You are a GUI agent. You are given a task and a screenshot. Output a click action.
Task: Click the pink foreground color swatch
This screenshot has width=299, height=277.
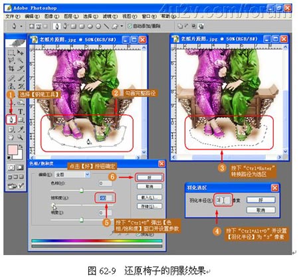click(12, 149)
